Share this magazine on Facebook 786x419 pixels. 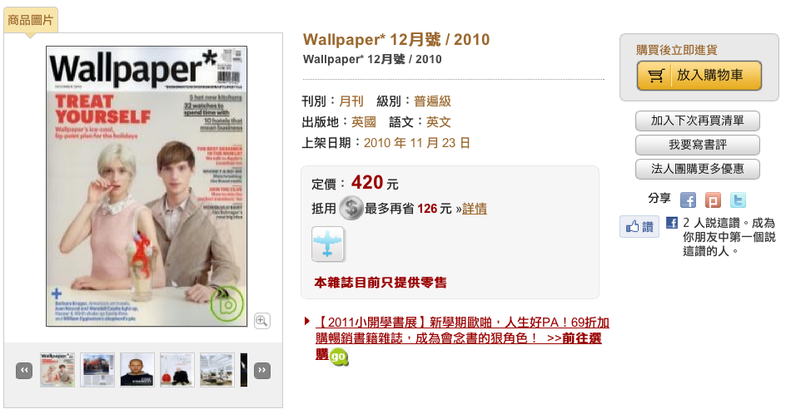point(688,200)
